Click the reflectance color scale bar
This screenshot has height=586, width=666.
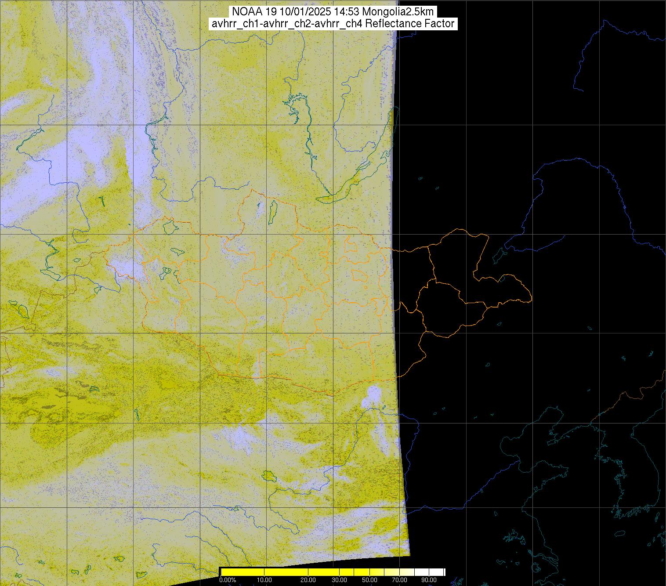pyautogui.click(x=333, y=572)
